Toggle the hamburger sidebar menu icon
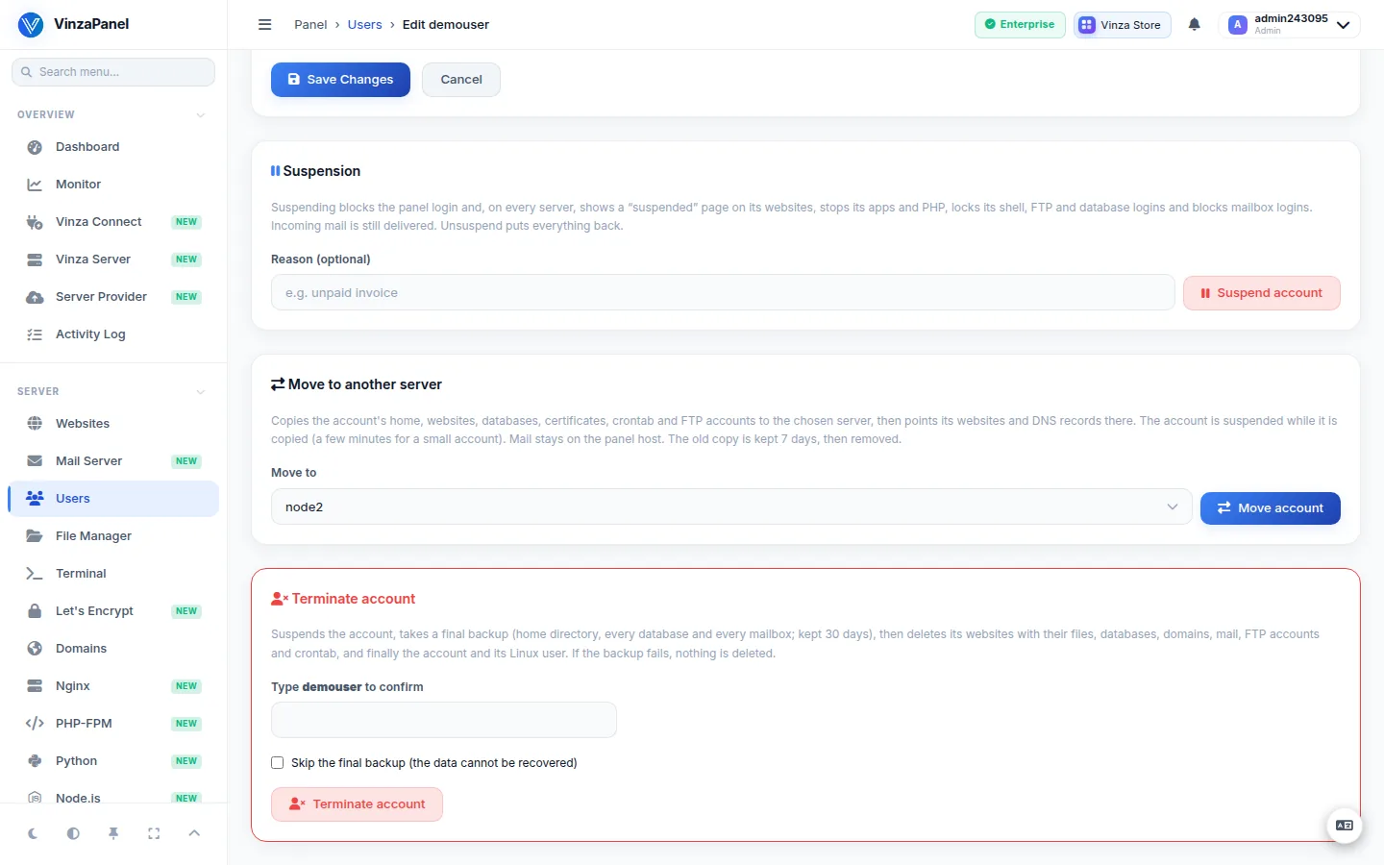 point(265,25)
